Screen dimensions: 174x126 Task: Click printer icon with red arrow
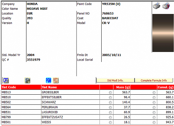point(166,6)
